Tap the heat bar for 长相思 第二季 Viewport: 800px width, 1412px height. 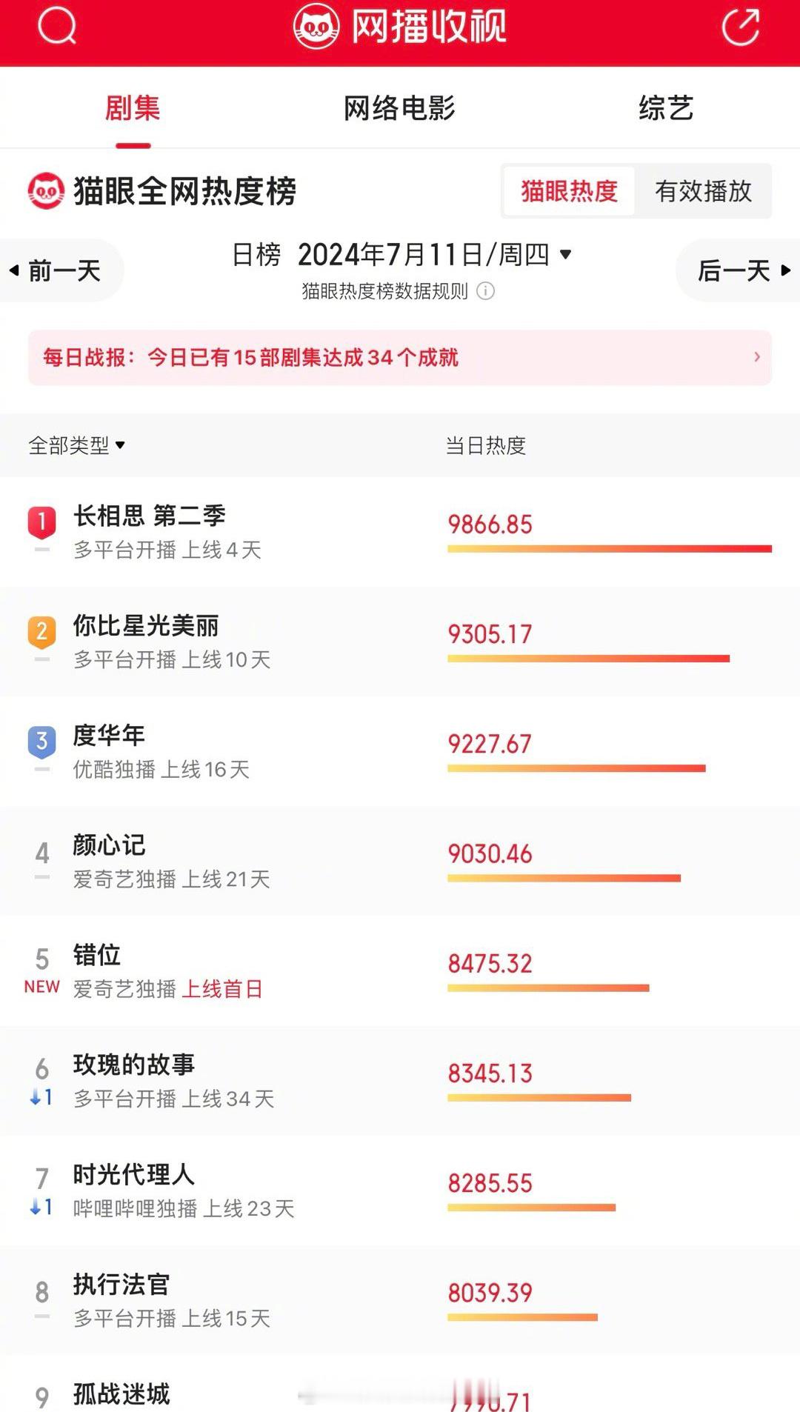610,549
